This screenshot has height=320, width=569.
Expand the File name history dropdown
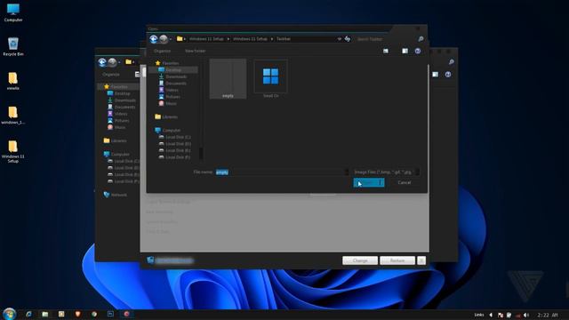pos(347,172)
